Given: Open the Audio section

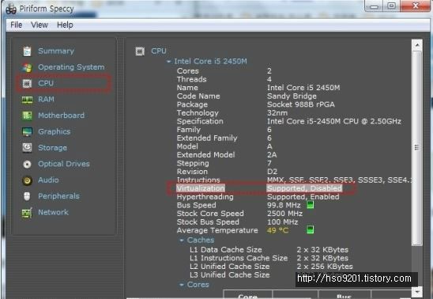Looking at the screenshot, I should [48, 180].
